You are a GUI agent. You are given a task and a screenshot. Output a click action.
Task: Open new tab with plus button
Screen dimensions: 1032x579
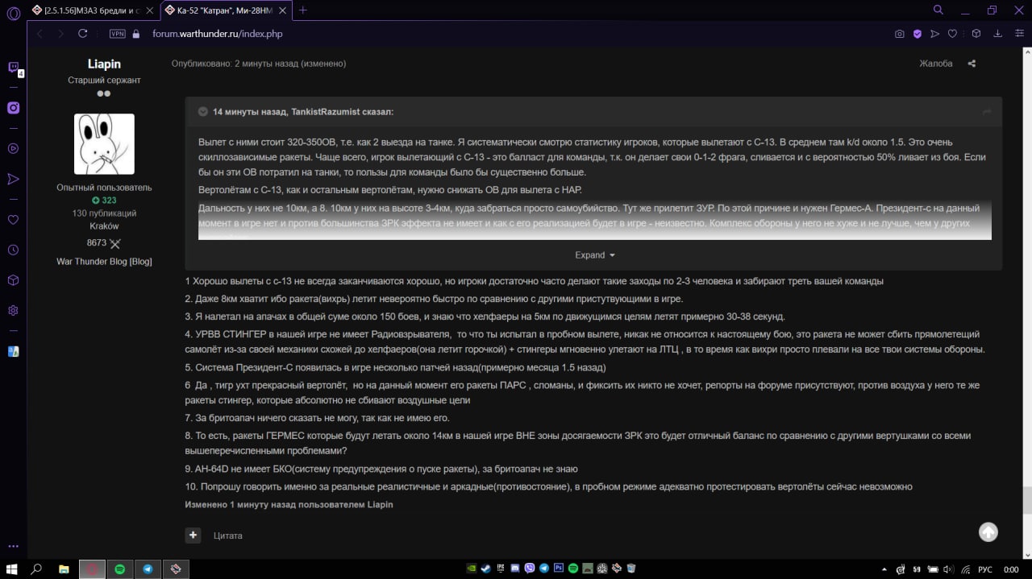click(303, 10)
